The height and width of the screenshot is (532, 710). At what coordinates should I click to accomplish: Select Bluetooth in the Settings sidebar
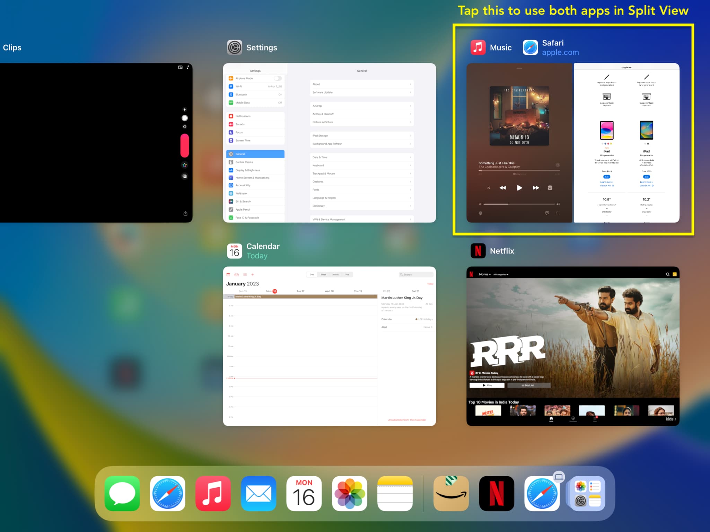pos(255,95)
